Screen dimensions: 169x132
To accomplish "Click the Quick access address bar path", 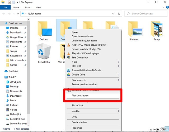I will coord(35,13).
